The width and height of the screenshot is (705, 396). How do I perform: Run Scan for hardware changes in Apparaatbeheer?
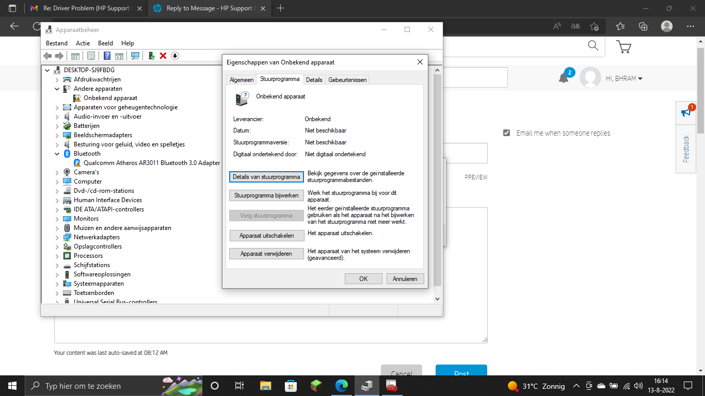(135, 56)
